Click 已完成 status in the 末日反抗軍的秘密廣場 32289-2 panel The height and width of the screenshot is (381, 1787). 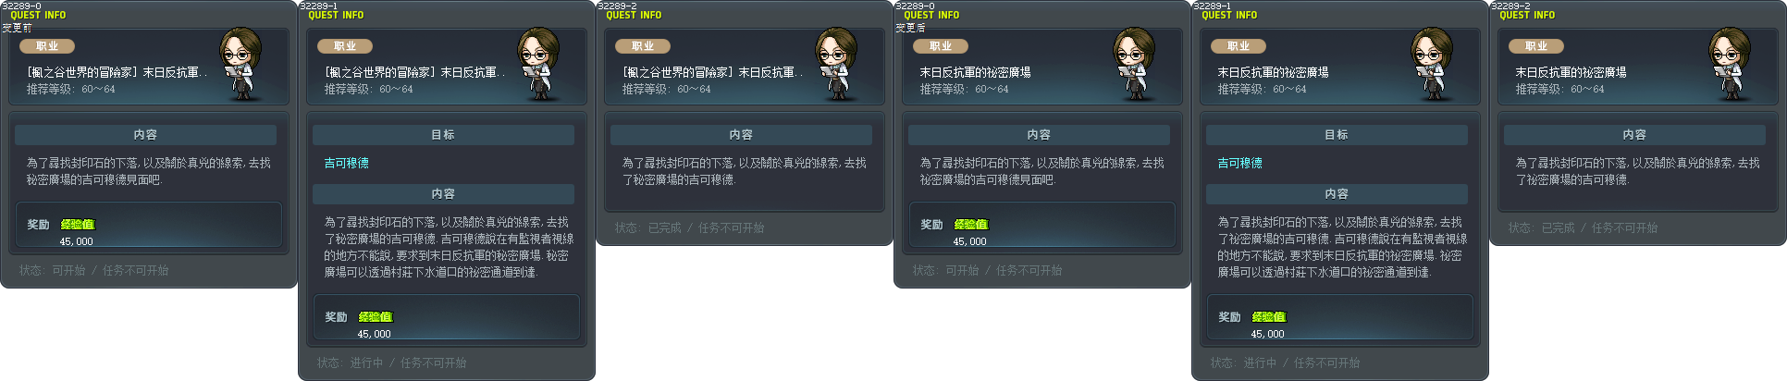coord(1558,228)
